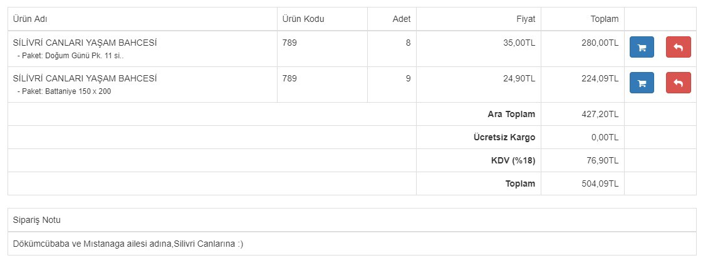Select the Adet column header
Screen dimensions: 703x258
(x=401, y=19)
